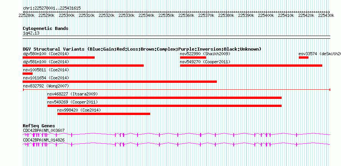Viewport: 341px width, 166px height.
Task: Select the nsv998420 red variant bar
Action: (x=104, y=114)
